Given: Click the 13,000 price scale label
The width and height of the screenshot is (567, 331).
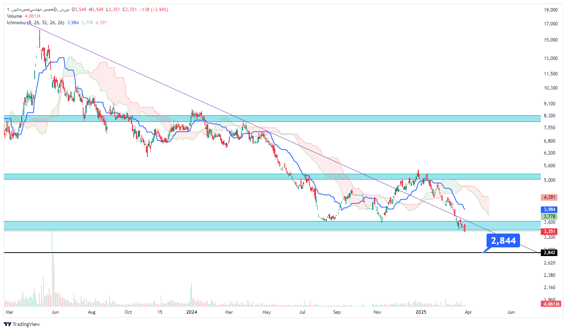Looking at the screenshot, I should click(x=551, y=58).
